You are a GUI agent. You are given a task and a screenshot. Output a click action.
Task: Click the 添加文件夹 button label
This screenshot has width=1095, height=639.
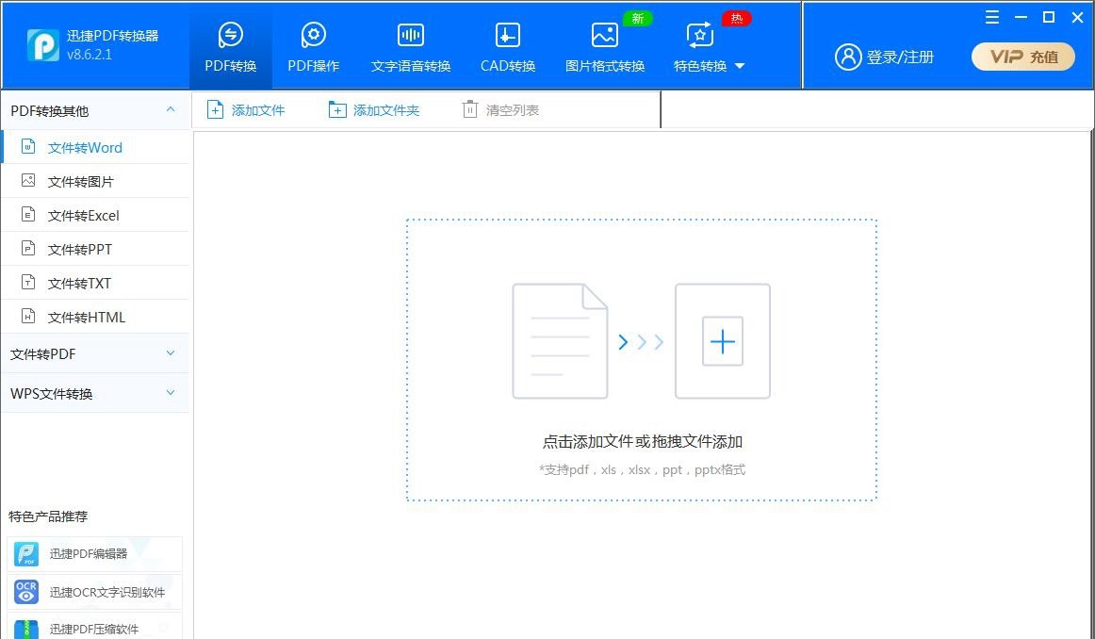pos(386,110)
